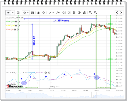Expand the drawing tools dropdown arrow
This screenshot has height=101, width=127.
coord(53,13)
